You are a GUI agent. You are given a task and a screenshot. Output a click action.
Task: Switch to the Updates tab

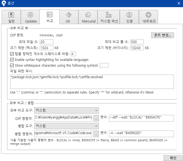pos(30,17)
